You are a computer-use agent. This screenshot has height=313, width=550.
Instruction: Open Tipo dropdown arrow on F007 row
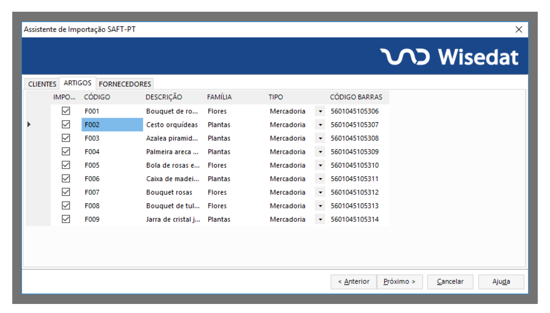coord(320,192)
